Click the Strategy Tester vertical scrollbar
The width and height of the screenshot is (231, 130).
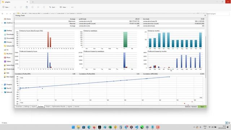(x=206, y=57)
